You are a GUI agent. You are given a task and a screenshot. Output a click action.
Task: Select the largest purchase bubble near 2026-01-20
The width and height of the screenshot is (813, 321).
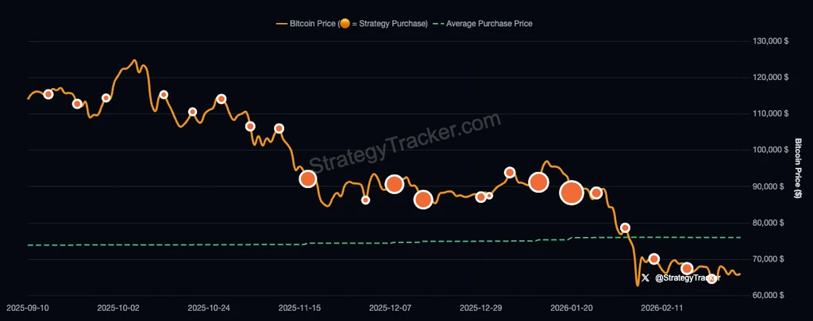point(572,193)
